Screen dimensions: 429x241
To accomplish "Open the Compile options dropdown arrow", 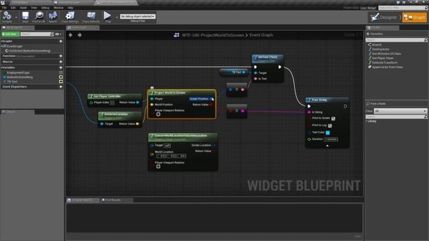I will pos(16,17).
